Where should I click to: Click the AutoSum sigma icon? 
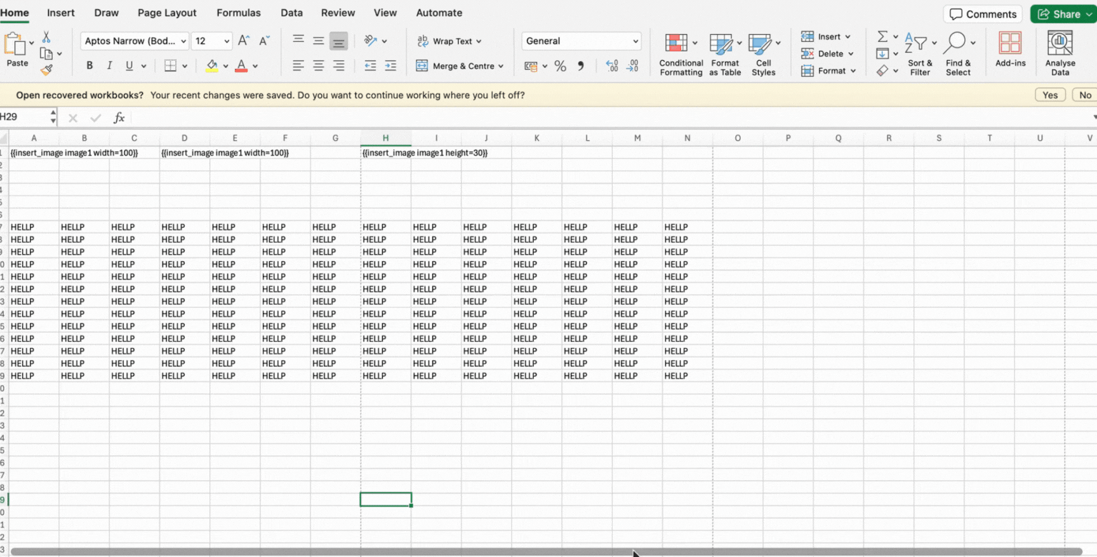pos(882,37)
